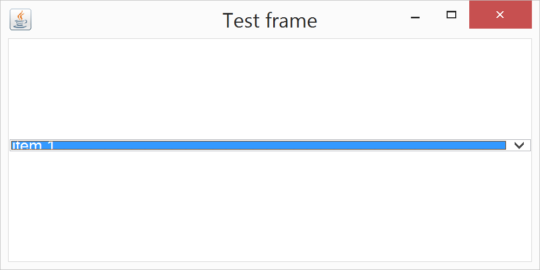Viewport: 540px width, 270px height.
Task: Expand the combo box dropdown arrow
Action: tap(519, 145)
